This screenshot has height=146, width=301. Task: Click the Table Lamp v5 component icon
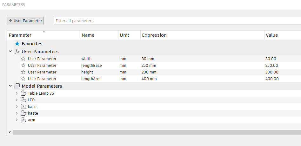pos(23,93)
